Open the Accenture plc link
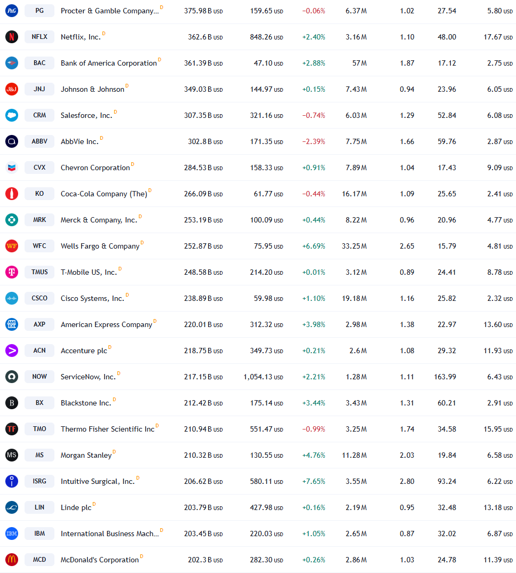Image resolution: width=516 pixels, height=573 pixels. (84, 351)
